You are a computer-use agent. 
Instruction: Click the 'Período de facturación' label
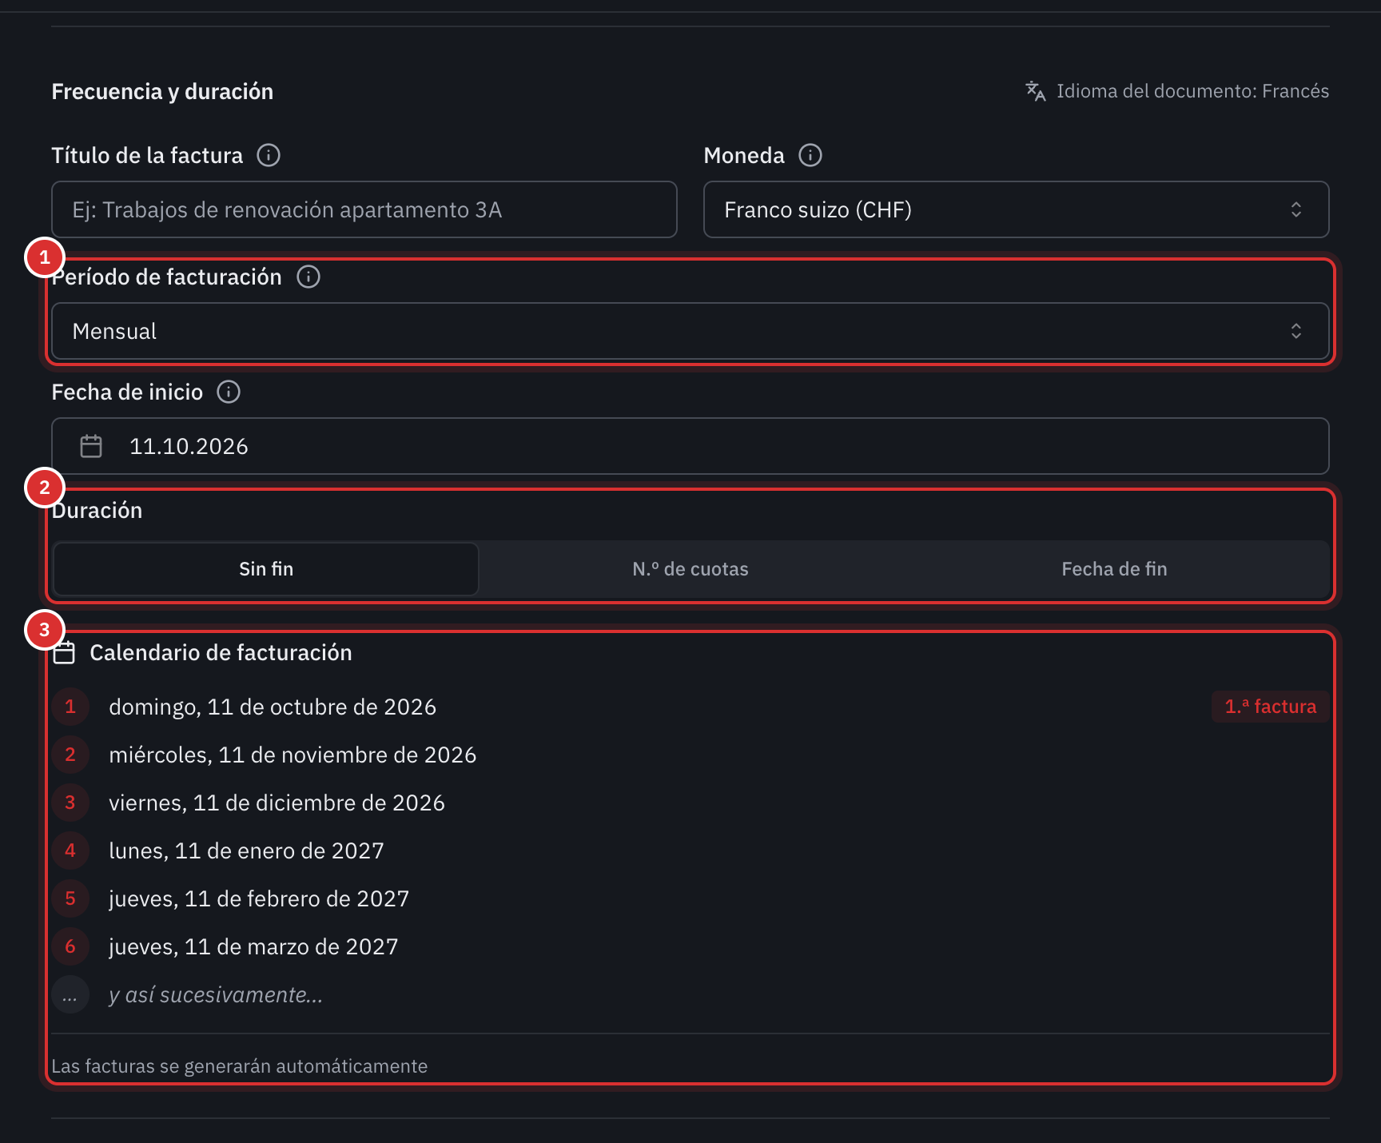point(166,277)
